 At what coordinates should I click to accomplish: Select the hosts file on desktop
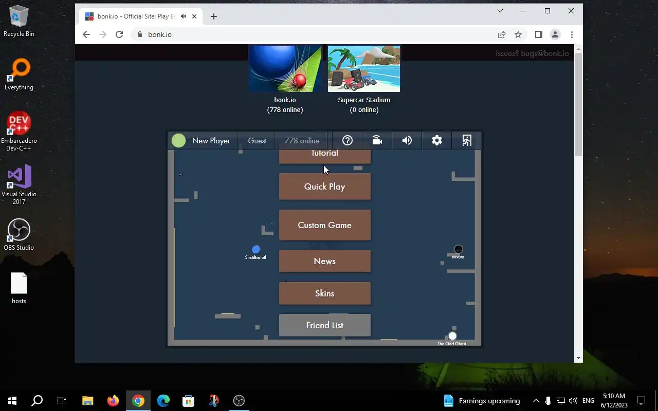[19, 288]
